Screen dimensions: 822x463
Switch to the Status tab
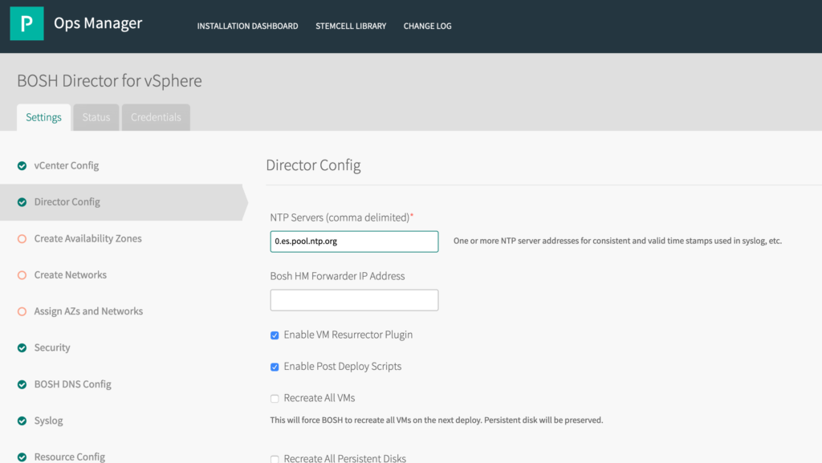tap(96, 117)
